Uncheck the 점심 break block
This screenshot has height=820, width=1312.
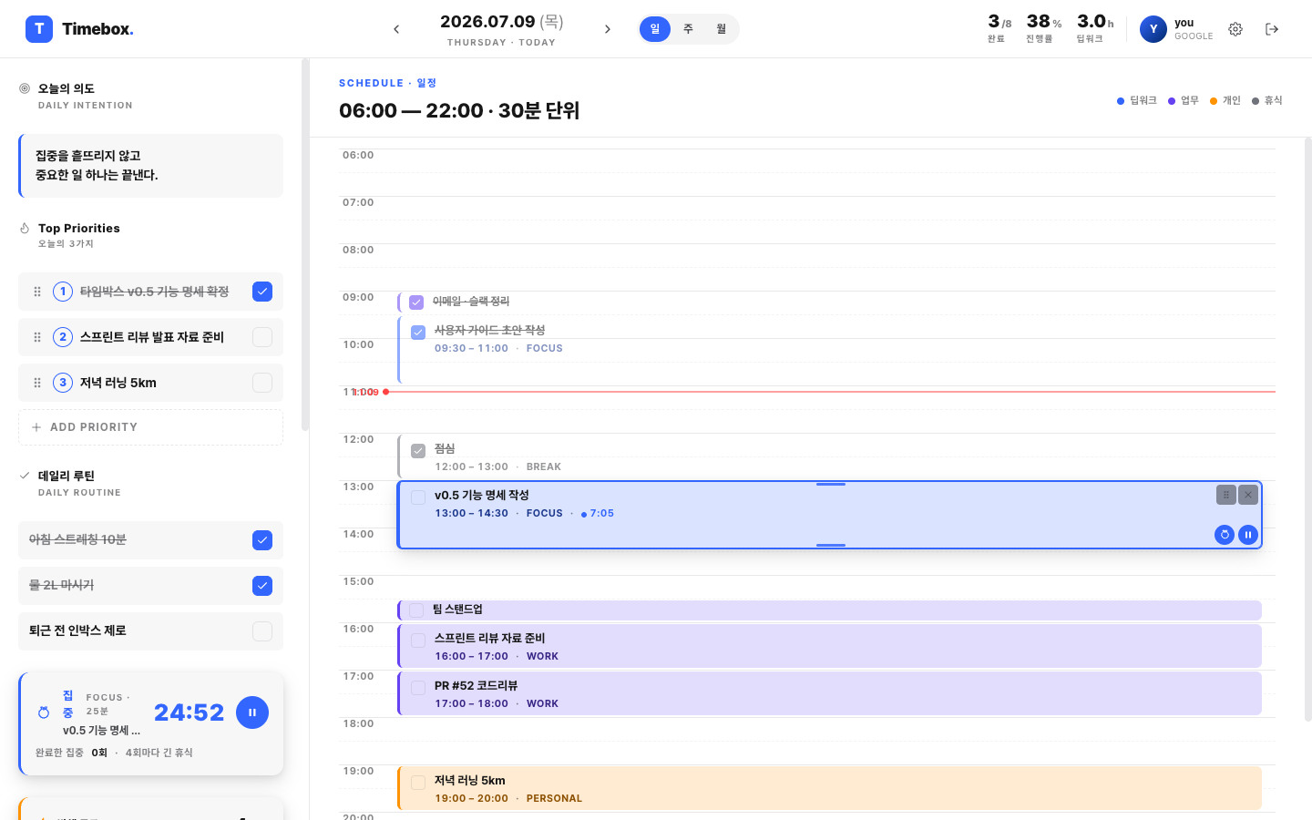coord(418,451)
